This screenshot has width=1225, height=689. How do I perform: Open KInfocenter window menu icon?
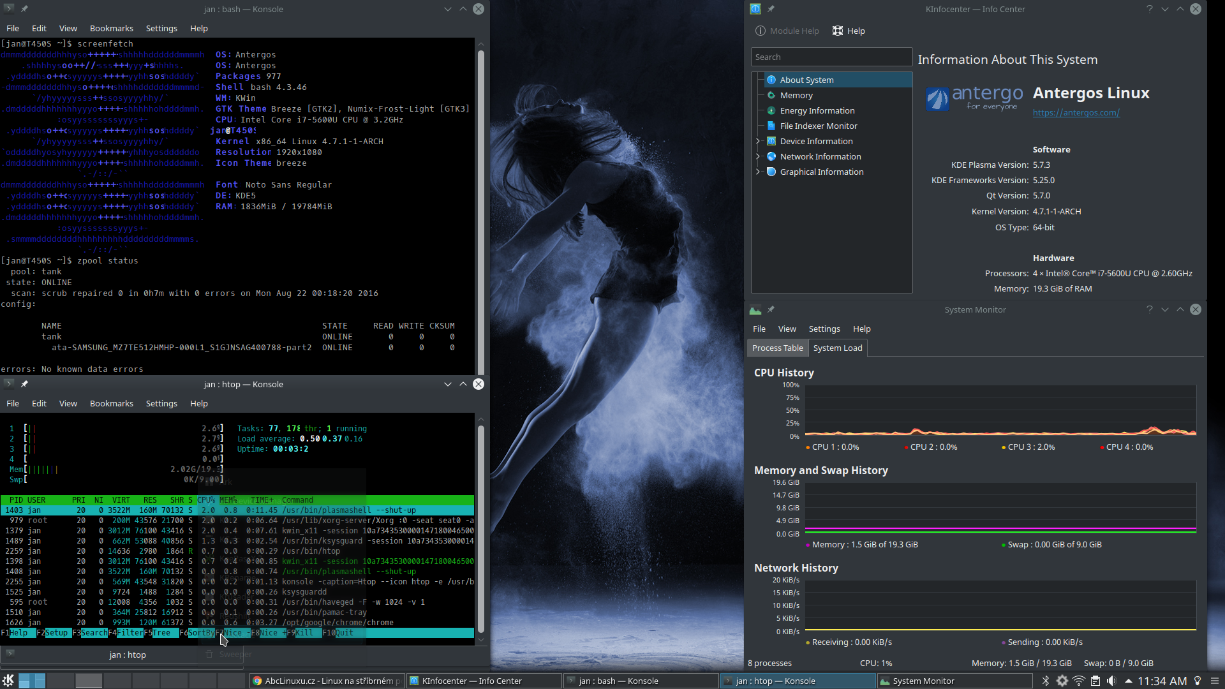(x=755, y=9)
